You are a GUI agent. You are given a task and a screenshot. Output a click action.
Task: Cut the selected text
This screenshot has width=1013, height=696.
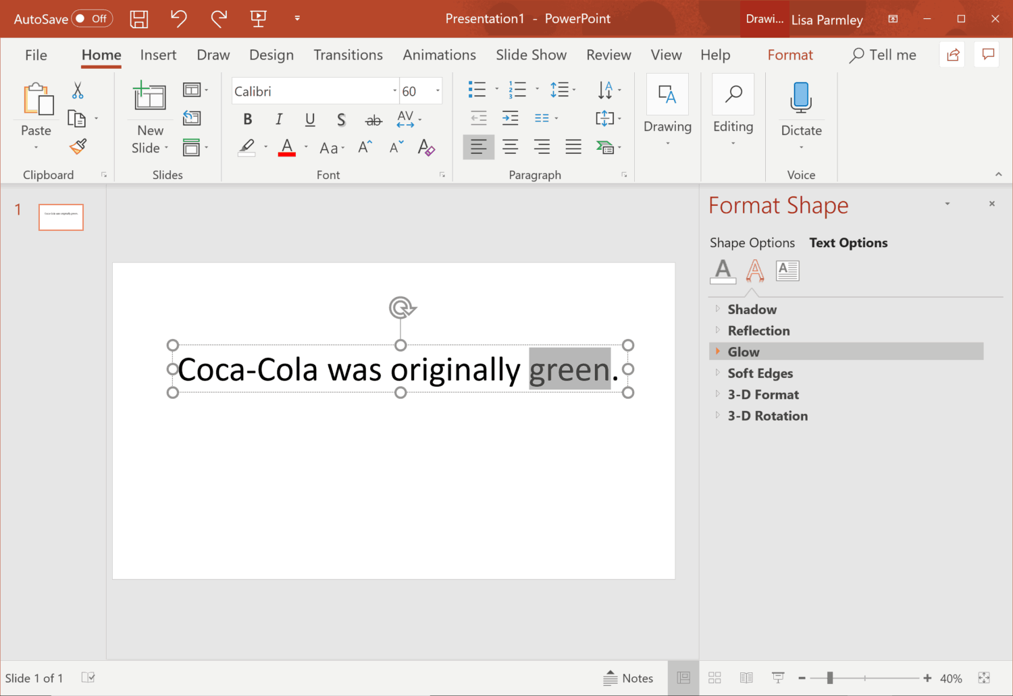point(78,90)
